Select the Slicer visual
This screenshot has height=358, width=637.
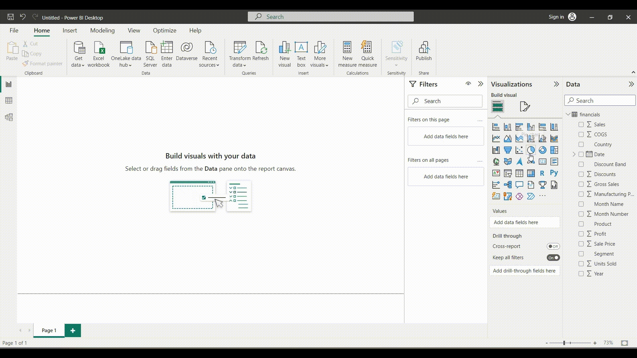click(x=508, y=173)
